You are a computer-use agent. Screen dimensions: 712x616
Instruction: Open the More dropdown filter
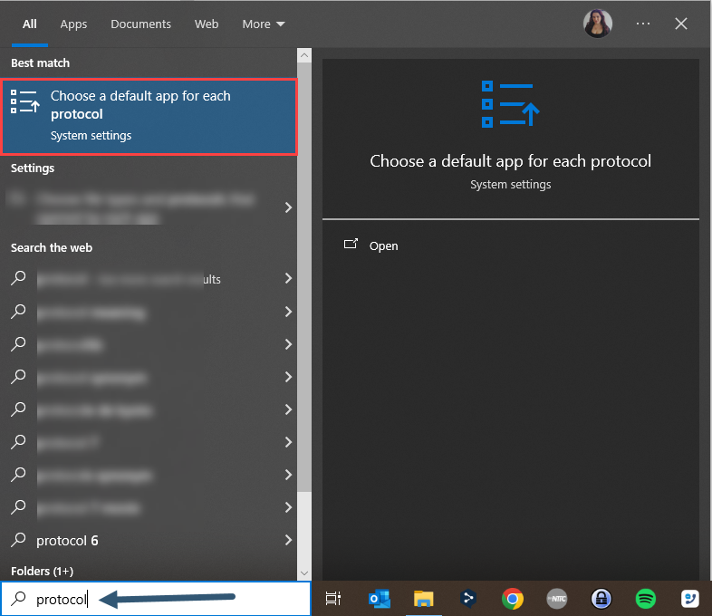264,24
